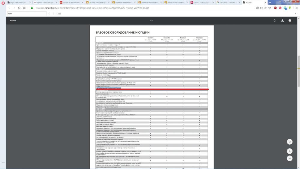
Task: Focus the find-in-page search field
Action: tap(27, 14)
